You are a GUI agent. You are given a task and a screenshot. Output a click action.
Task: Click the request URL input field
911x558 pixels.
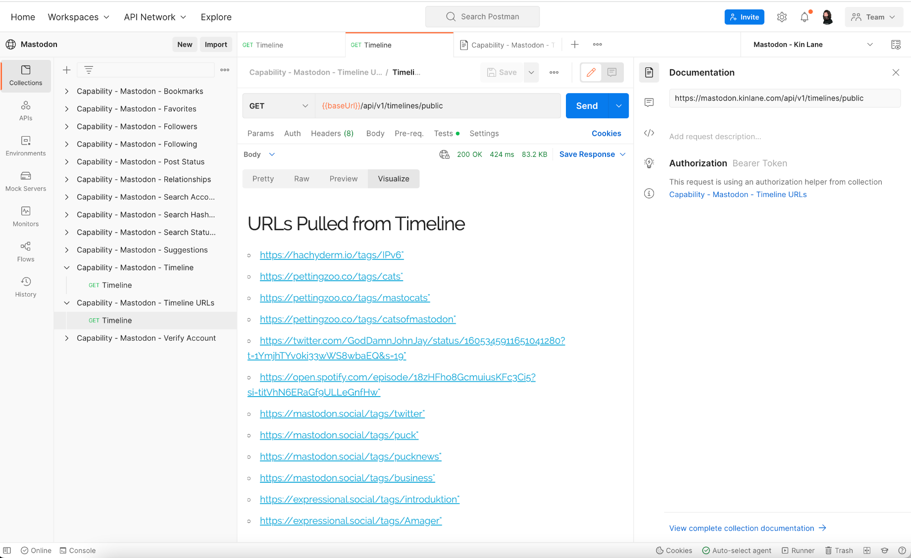(438, 106)
